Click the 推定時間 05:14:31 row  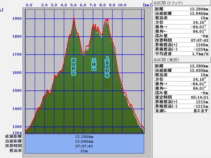[x=181, y=97]
